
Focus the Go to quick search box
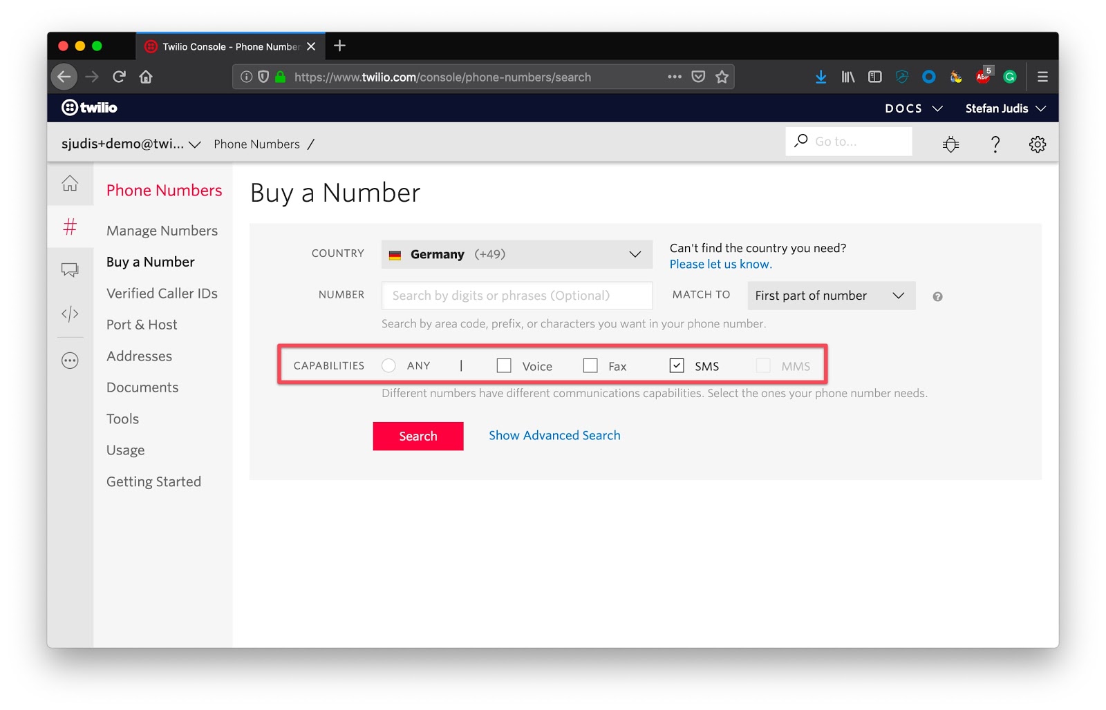[x=849, y=142]
